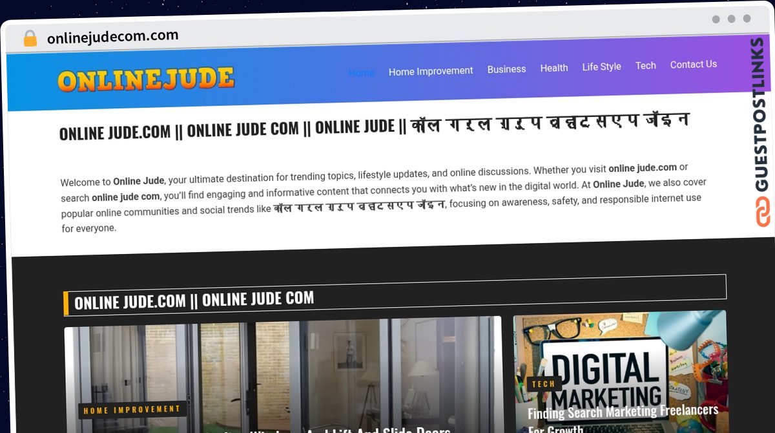Go to the Business section

point(506,69)
